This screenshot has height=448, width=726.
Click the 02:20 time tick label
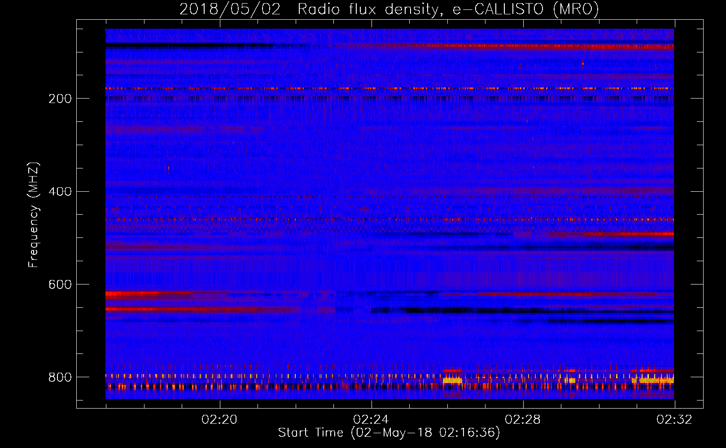[219, 419]
